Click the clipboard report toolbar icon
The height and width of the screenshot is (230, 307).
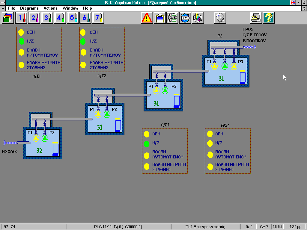[x=160, y=18]
